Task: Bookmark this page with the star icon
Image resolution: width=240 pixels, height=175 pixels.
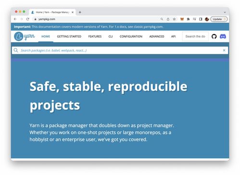Action: 174,19
